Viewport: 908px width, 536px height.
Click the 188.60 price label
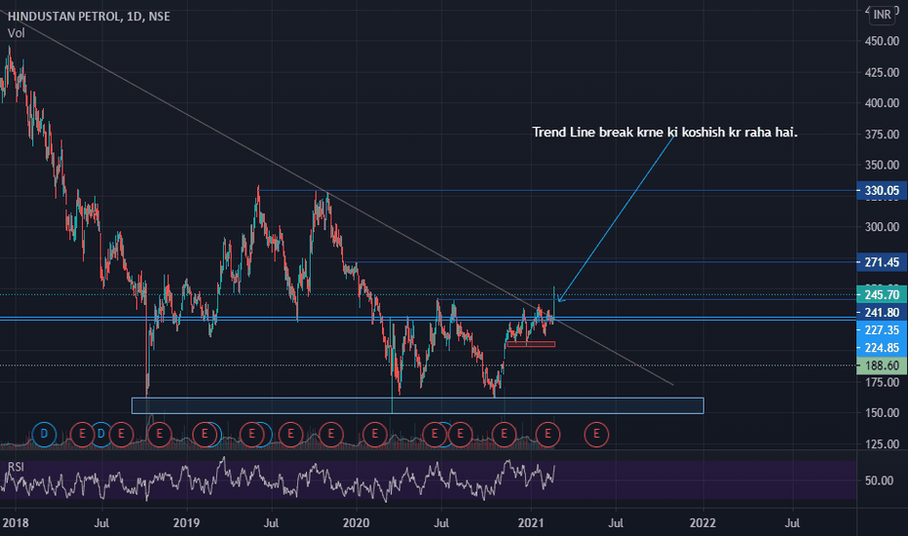coord(882,365)
